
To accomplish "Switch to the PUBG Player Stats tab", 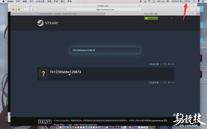I will (x=58, y=14).
